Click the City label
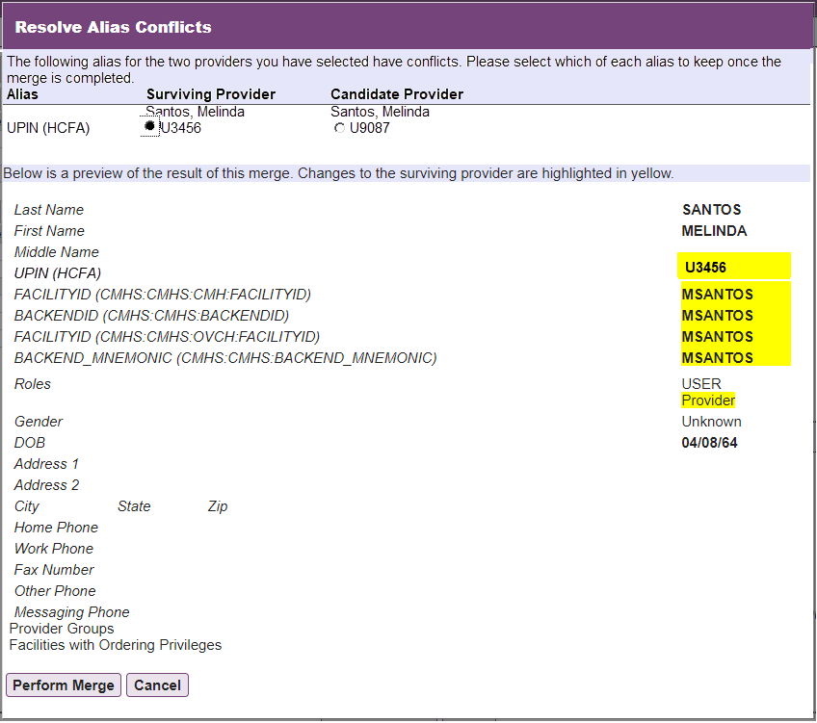The height and width of the screenshot is (723, 817). [x=27, y=506]
